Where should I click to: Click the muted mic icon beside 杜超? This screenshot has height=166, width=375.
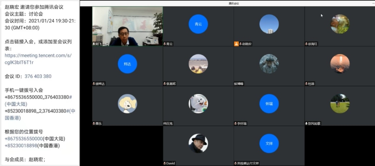pyautogui.click(x=306, y=84)
